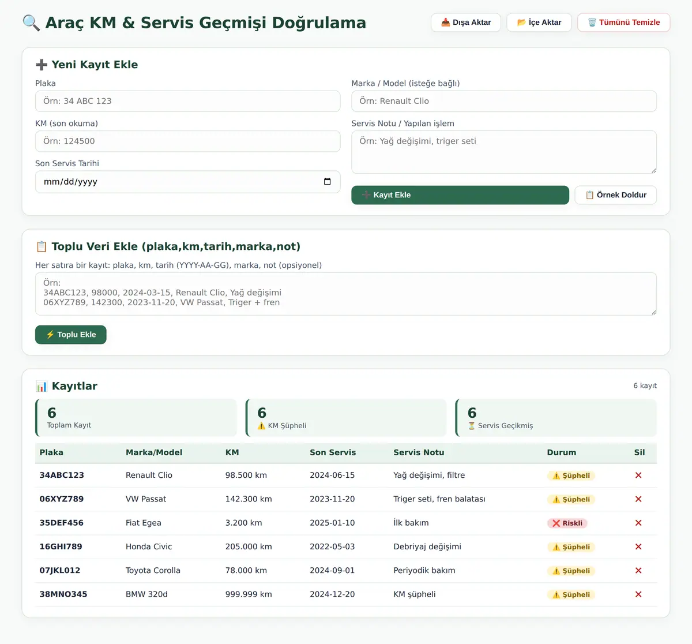Click the Durum column header
Viewport: 692px width, 644px height.
[562, 453]
